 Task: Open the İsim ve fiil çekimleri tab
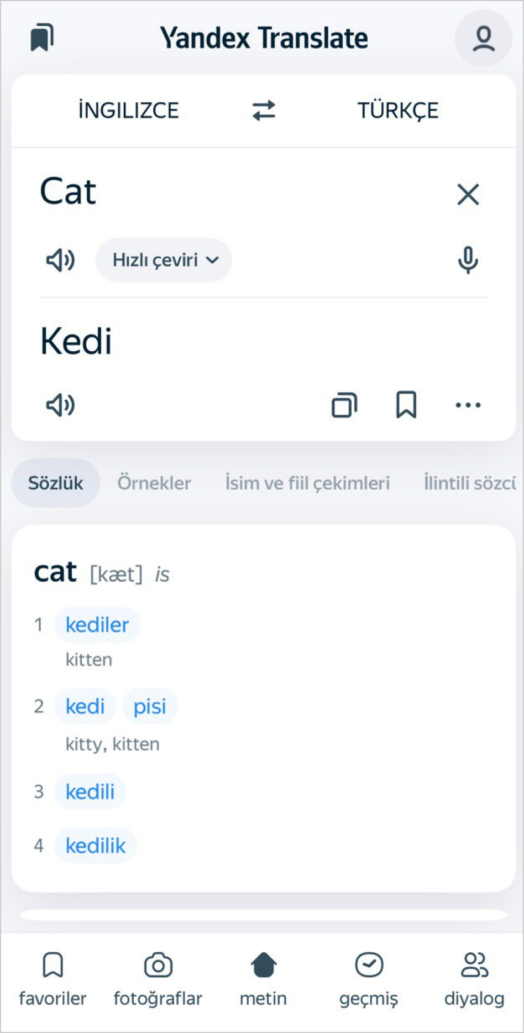pos(307,483)
